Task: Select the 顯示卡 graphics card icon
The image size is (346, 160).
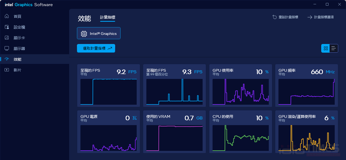Action: coord(7,38)
